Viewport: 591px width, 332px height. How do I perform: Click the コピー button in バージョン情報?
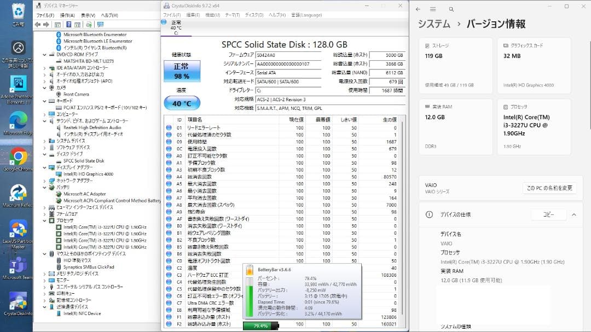pos(548,215)
